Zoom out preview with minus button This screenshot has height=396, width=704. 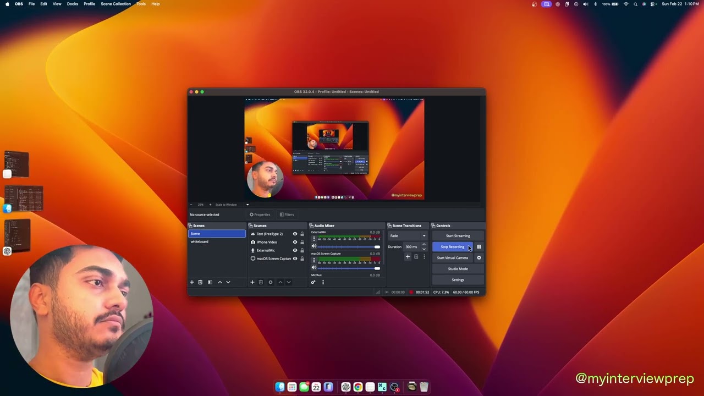click(x=191, y=205)
